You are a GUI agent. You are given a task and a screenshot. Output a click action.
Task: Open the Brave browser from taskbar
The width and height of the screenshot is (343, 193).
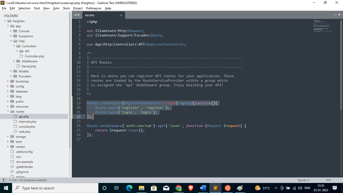[x=191, y=188]
